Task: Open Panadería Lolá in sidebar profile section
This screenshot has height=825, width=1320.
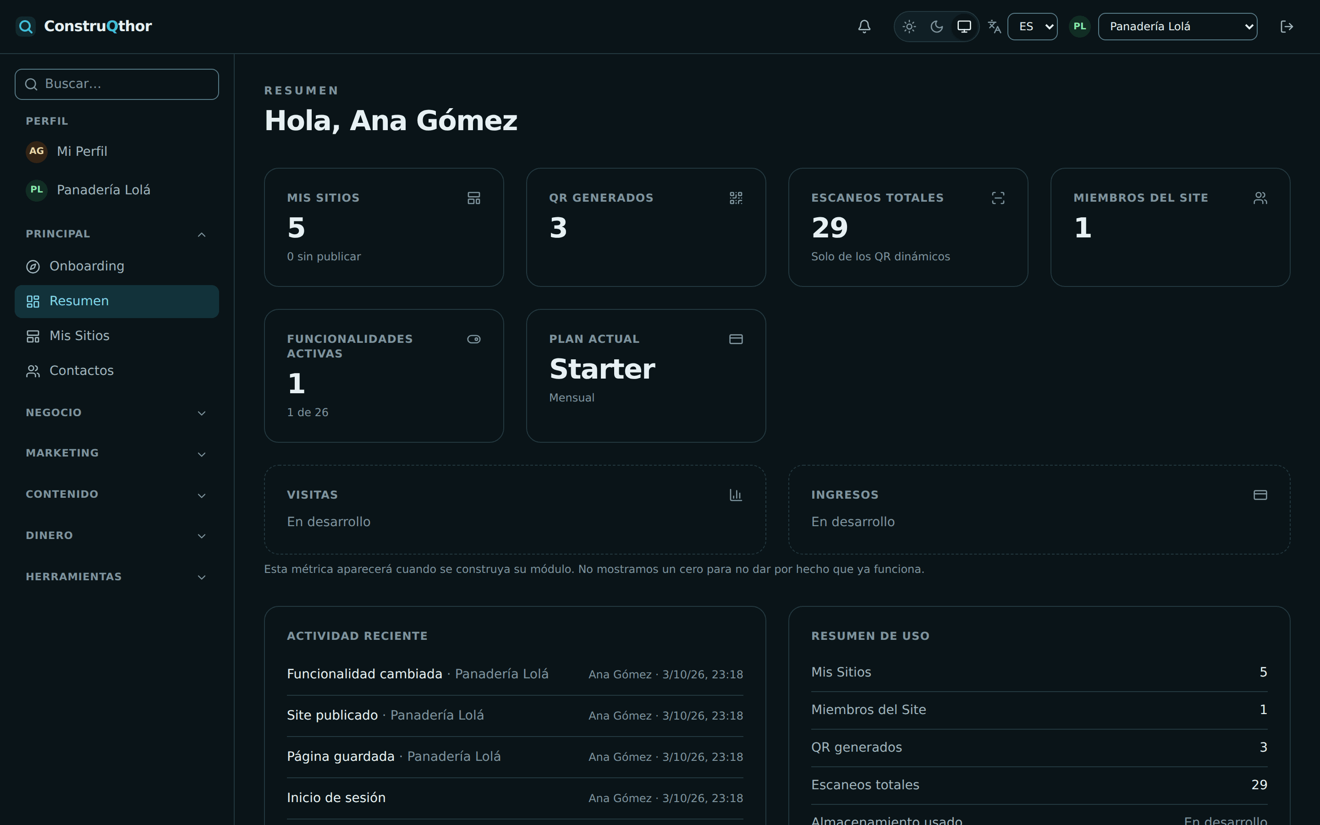Action: tap(117, 190)
